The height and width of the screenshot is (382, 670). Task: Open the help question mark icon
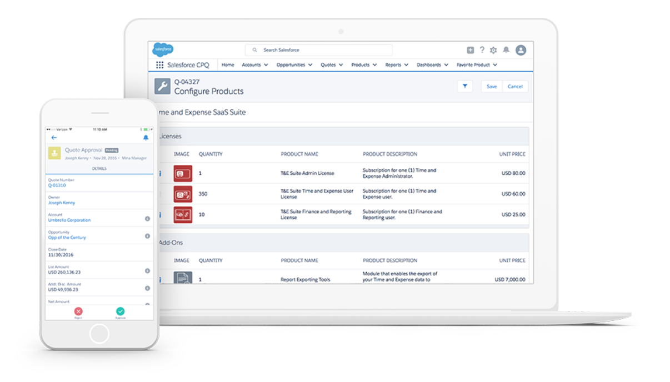coord(482,50)
